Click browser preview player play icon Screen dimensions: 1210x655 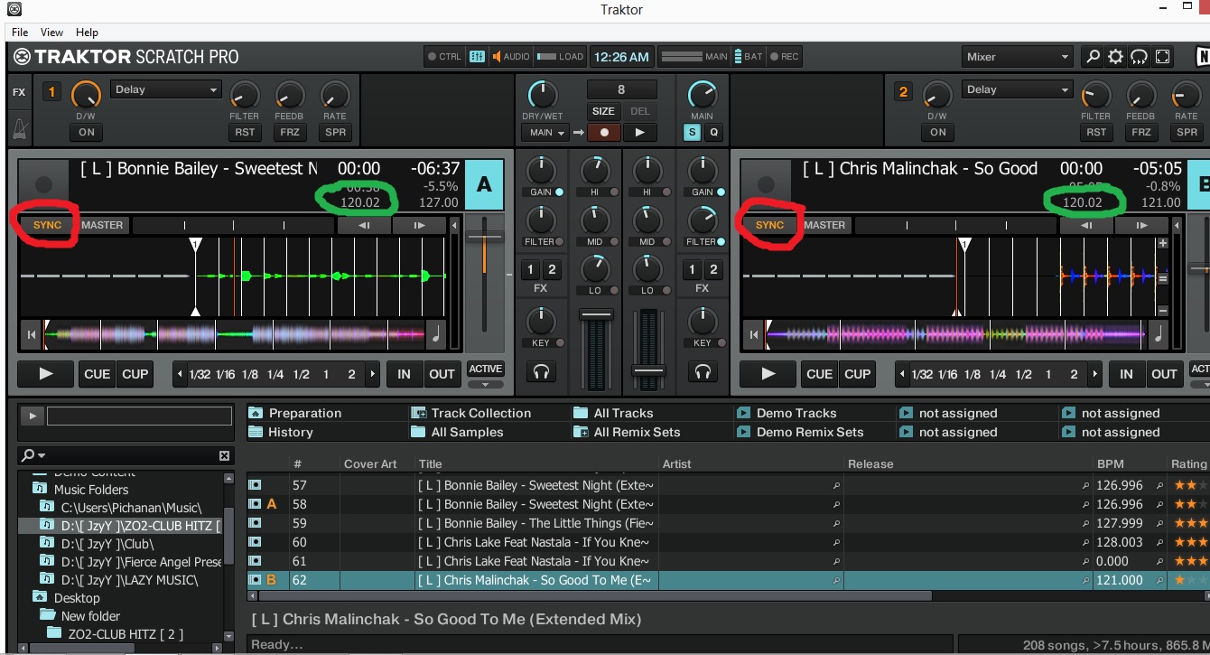point(33,416)
